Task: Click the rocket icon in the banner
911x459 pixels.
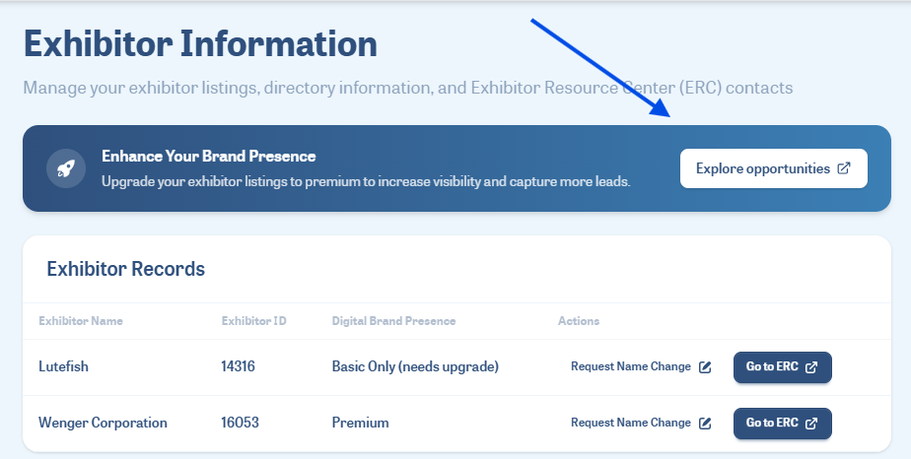Action: pos(66,168)
